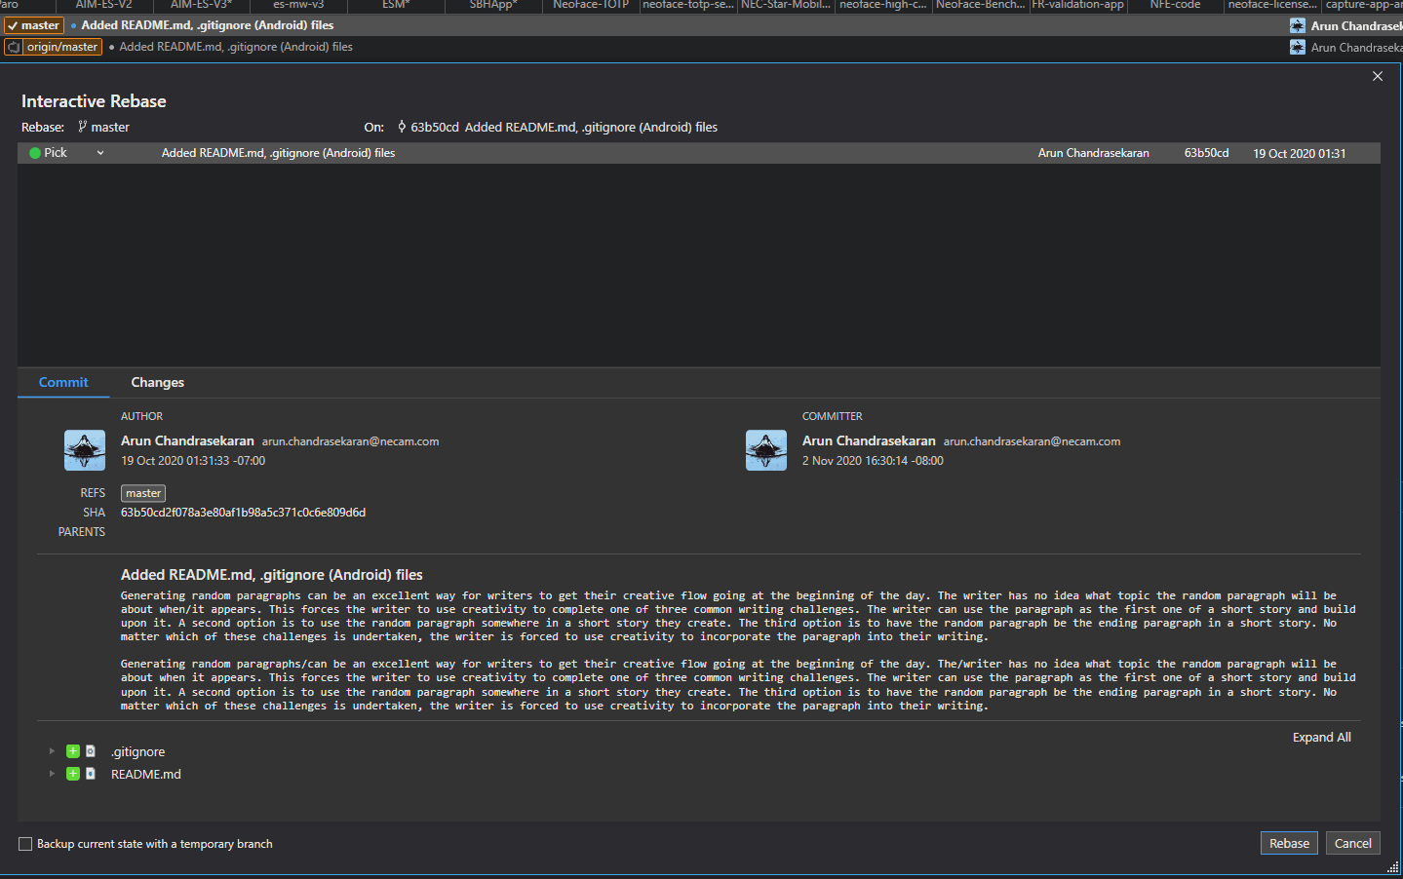This screenshot has width=1403, height=879.
Task: Click the Expand All link
Action: [1321, 737]
